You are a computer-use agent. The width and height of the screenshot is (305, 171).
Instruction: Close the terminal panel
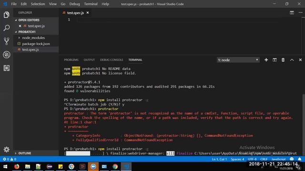300,60
